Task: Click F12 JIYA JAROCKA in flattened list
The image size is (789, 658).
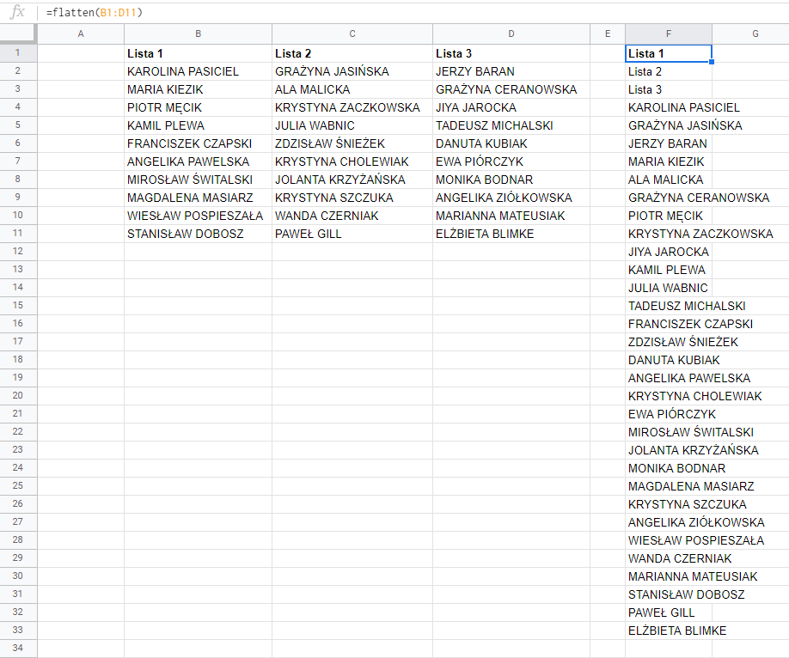Action: pos(668,252)
